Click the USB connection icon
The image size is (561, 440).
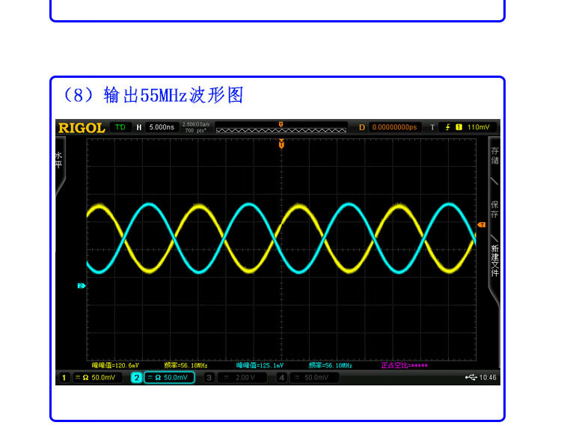click(x=469, y=378)
